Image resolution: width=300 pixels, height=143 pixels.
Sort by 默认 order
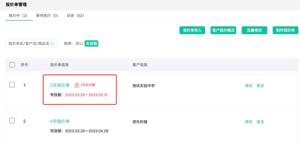(x=79, y=44)
